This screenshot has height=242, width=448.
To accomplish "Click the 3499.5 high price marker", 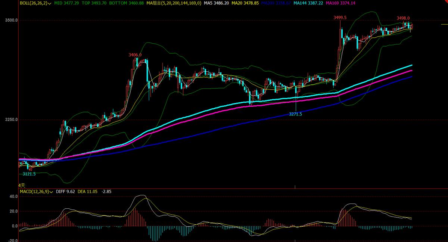I will pos(340,18).
